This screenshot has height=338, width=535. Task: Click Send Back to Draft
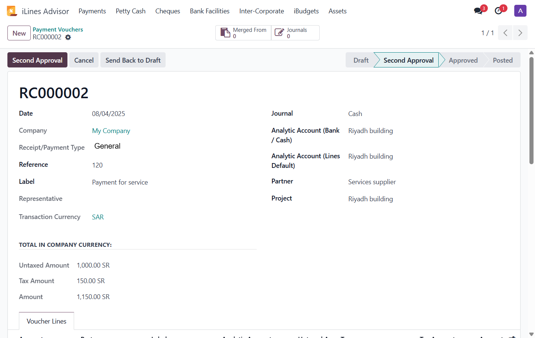133,60
